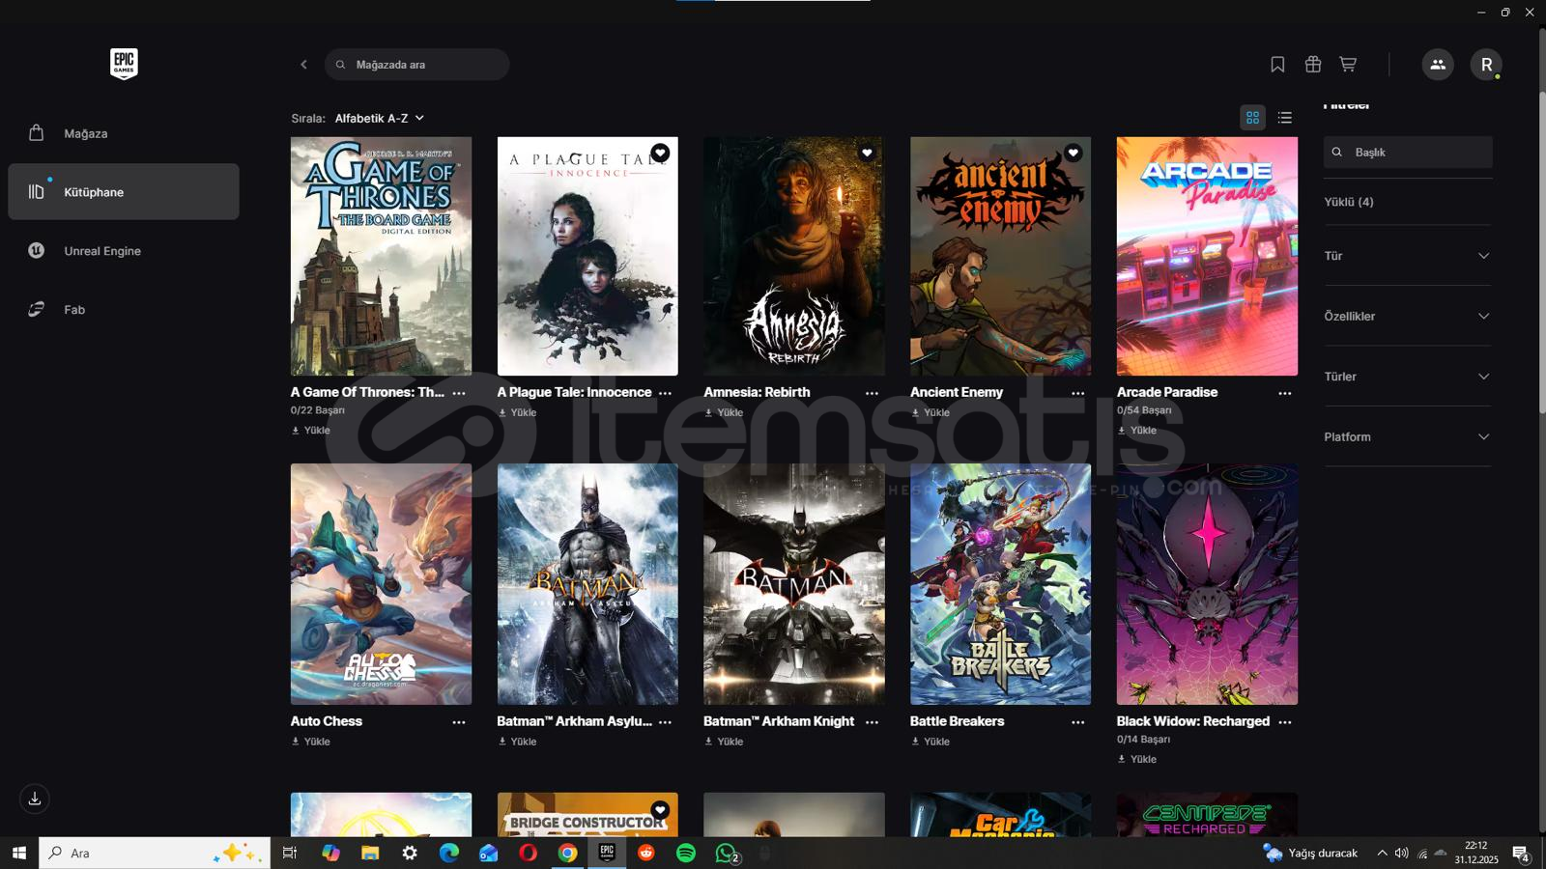1546x869 pixels.
Task: Open Google Chrome from the taskbar
Action: [x=567, y=853]
